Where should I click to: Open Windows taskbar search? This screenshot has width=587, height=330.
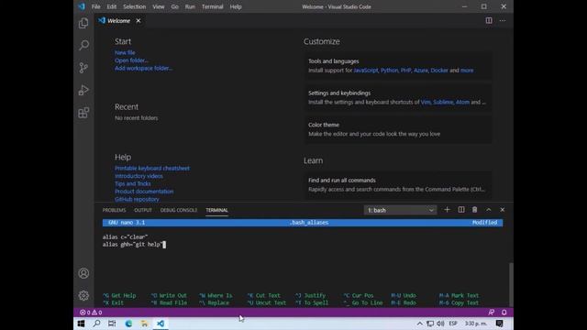click(x=96, y=324)
